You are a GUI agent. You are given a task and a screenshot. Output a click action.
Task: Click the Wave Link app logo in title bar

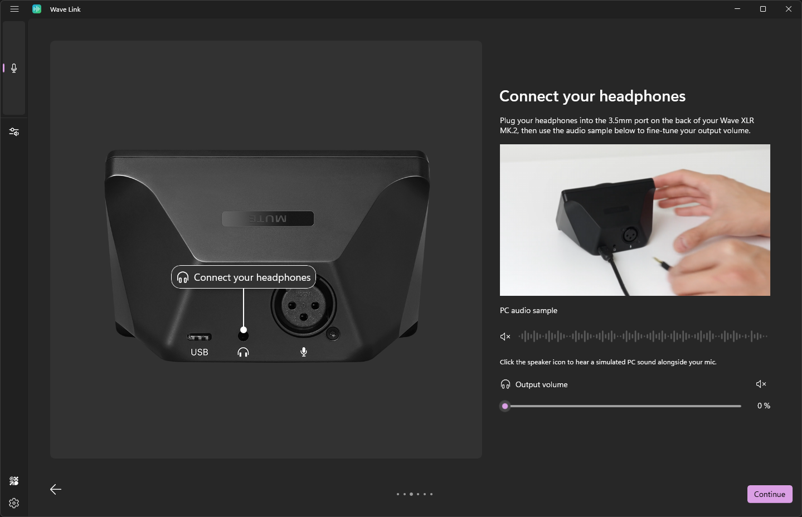37,9
